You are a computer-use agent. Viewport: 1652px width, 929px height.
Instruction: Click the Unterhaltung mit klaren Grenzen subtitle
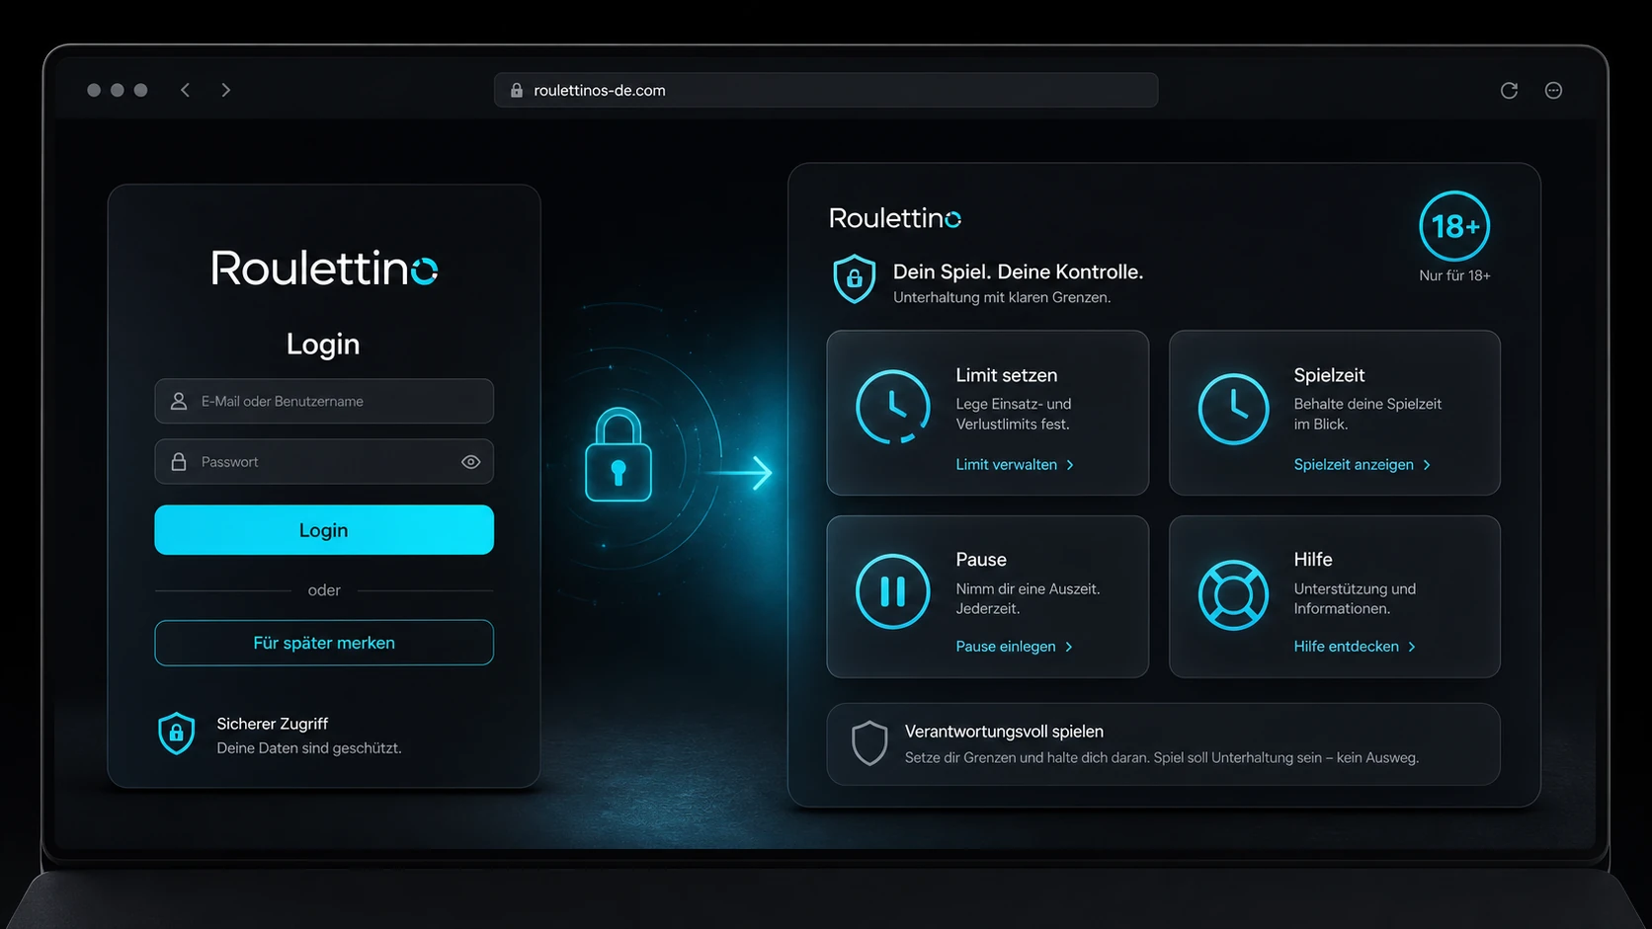pos(1002,297)
